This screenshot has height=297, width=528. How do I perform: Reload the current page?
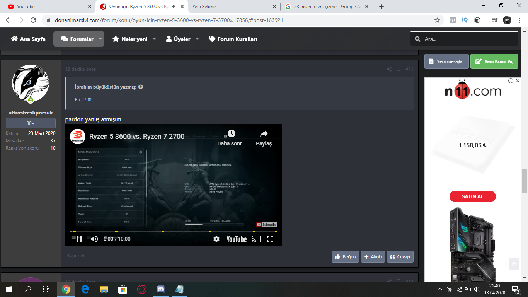tap(33, 20)
